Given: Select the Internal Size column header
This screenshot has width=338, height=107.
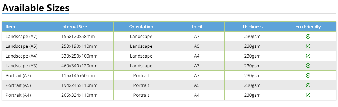Looking at the screenshot, I should [86, 27].
